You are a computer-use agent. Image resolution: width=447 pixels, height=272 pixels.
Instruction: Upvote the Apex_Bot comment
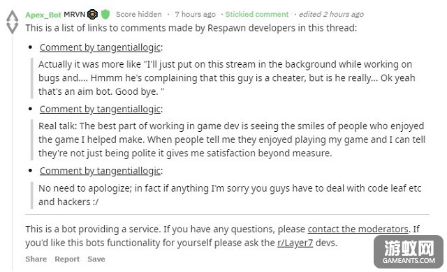tap(13, 15)
